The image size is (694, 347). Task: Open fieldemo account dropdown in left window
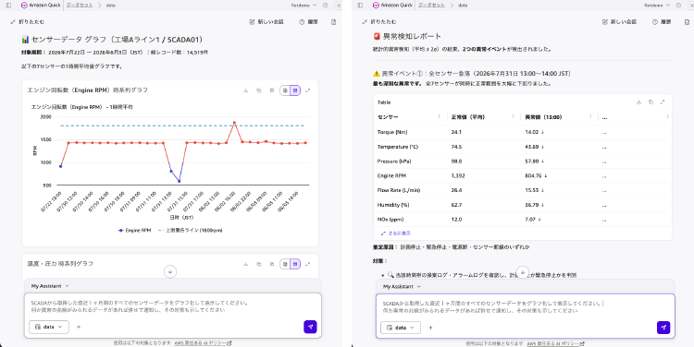304,6
